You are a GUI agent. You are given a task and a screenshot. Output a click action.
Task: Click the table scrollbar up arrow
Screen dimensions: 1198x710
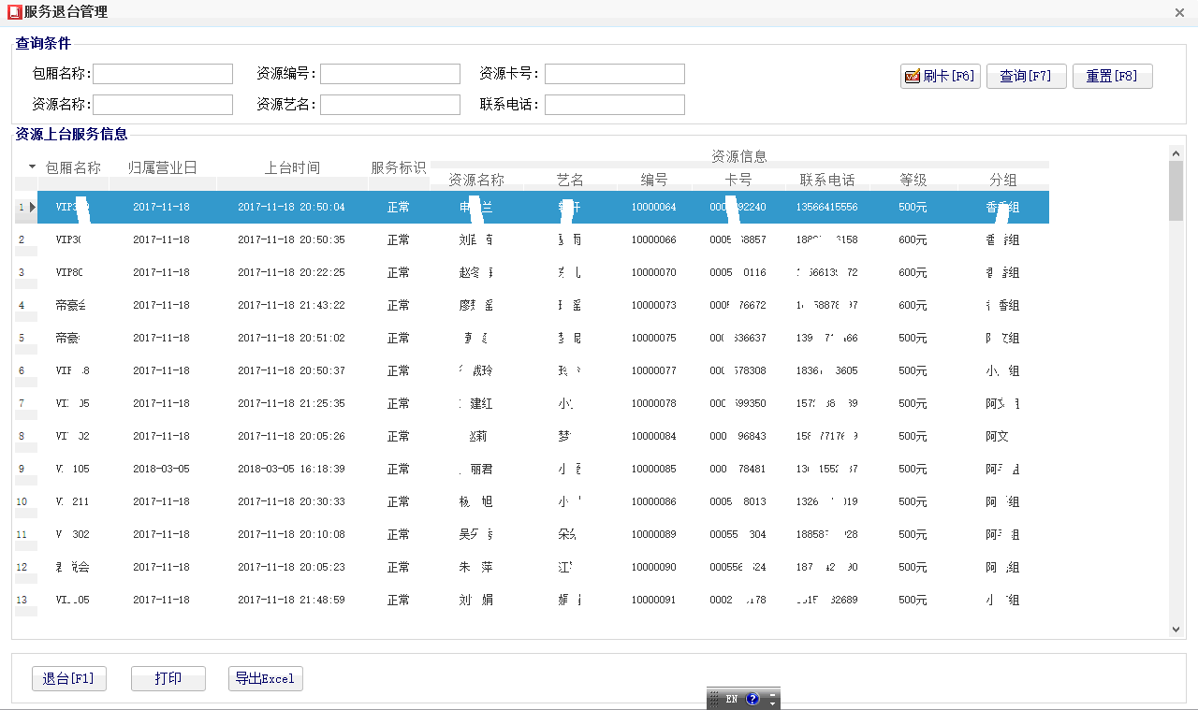[x=1176, y=152]
